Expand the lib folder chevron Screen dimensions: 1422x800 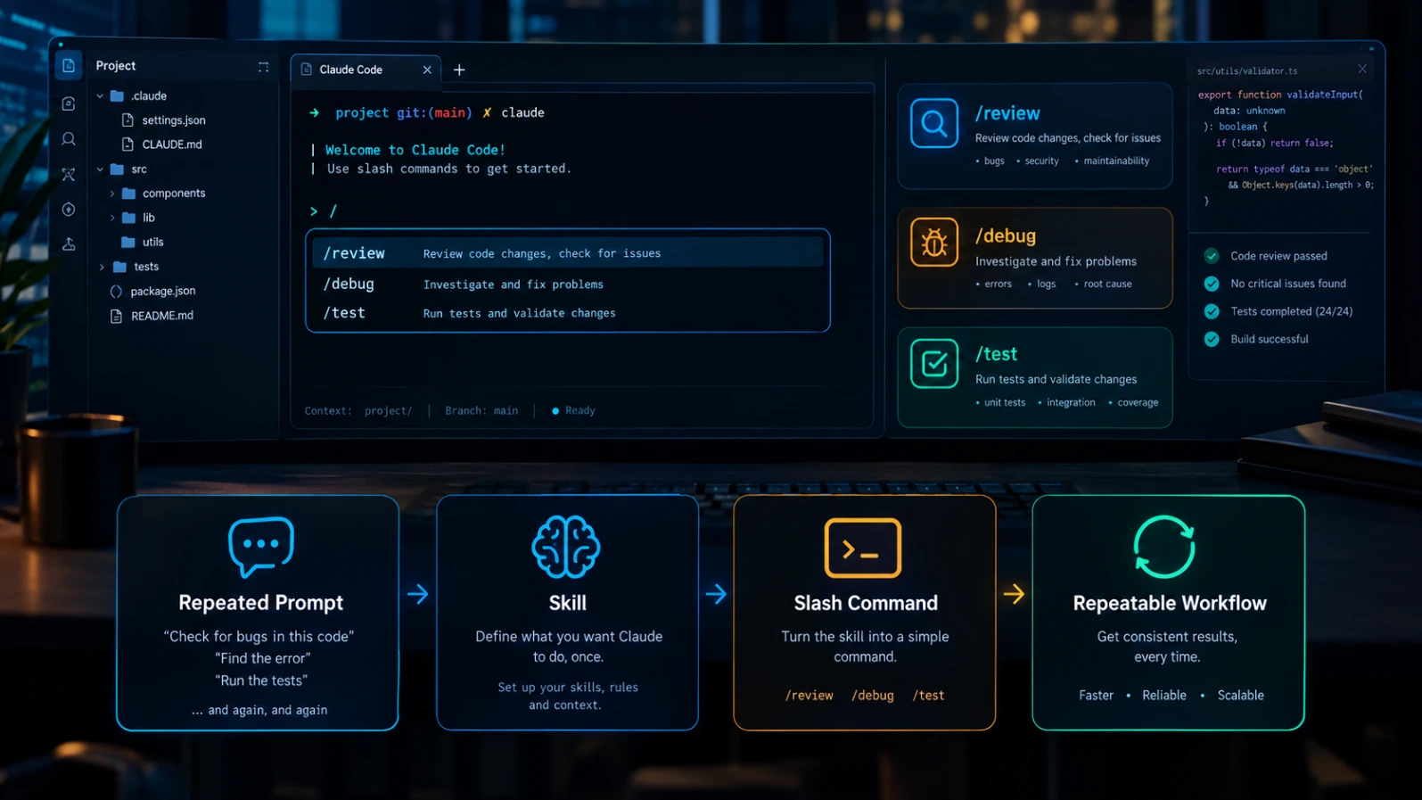[x=112, y=218]
